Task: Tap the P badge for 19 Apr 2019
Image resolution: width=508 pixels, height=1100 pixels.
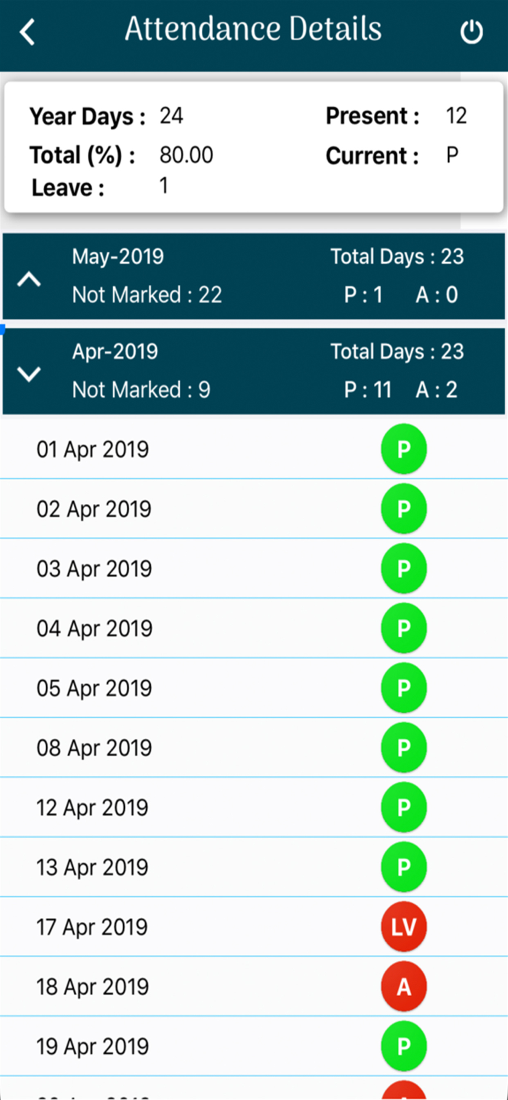Action: click(x=404, y=1046)
